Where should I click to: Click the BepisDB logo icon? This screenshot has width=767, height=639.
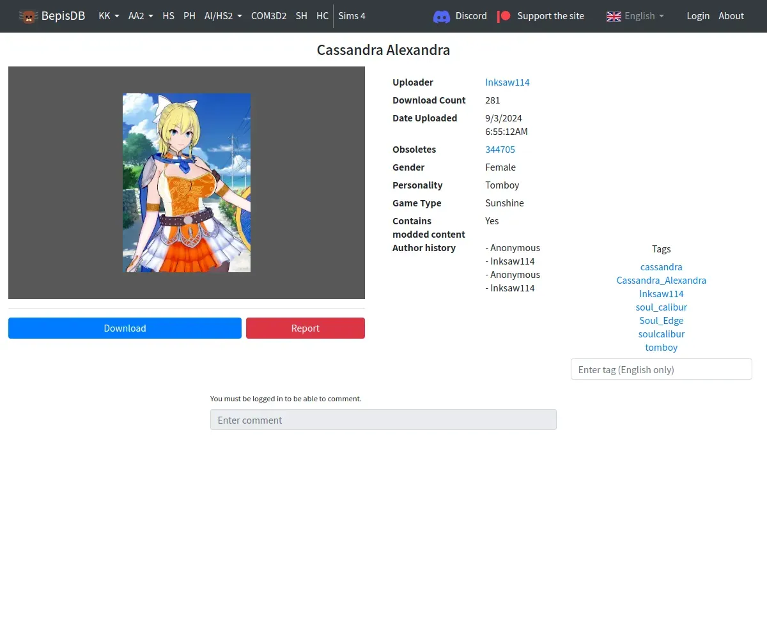pos(28,16)
